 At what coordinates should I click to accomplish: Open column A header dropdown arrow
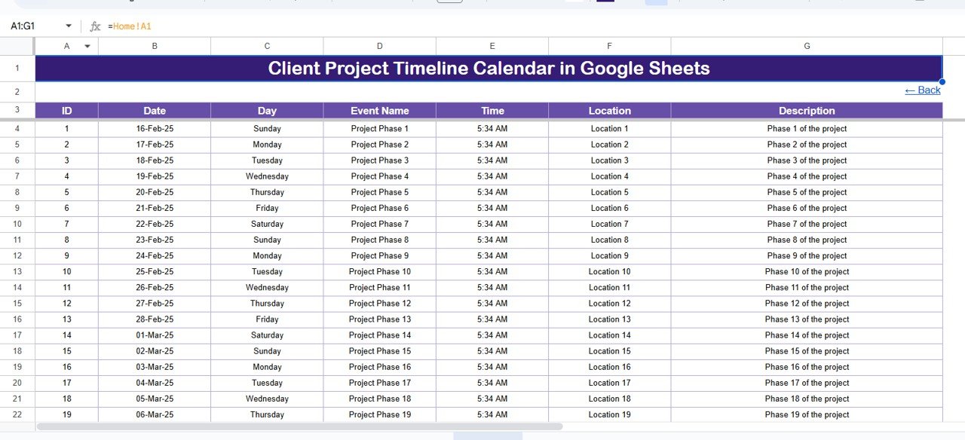pyautogui.click(x=87, y=46)
